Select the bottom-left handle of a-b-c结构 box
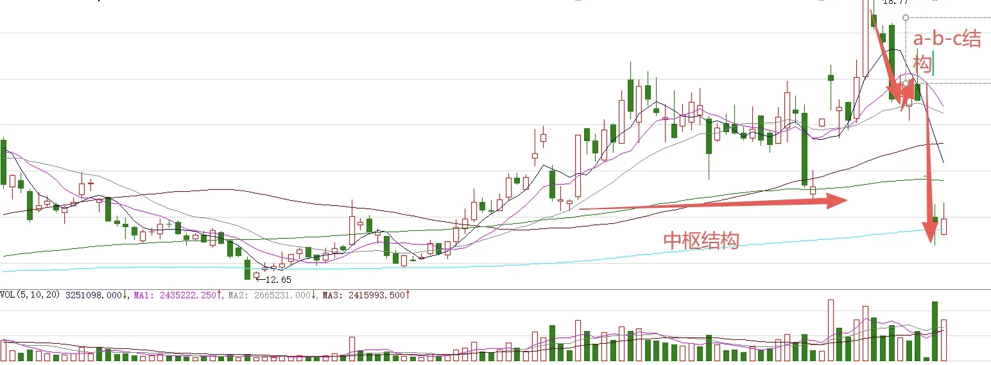Image resolution: width=991 pixels, height=365 pixels. 906,83
